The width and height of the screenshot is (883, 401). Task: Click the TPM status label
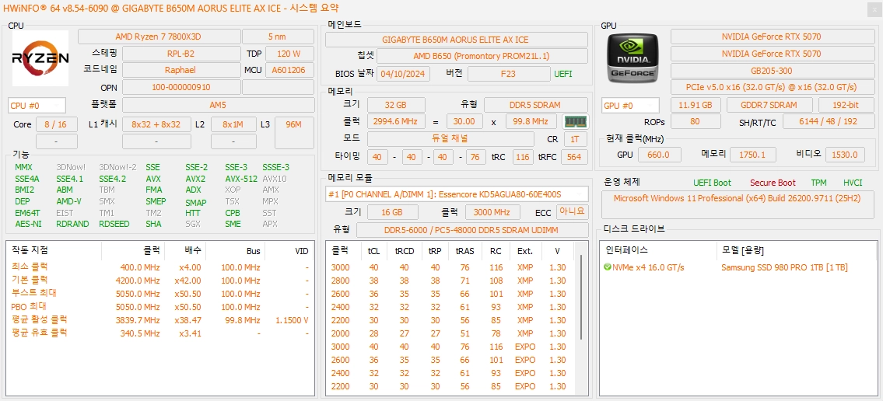(818, 183)
